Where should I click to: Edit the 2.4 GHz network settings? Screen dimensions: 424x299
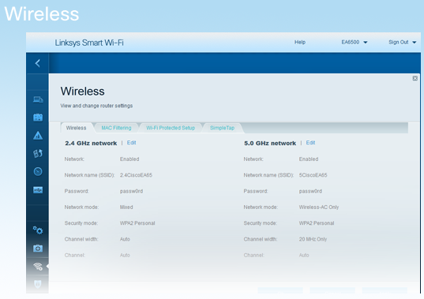[131, 143]
